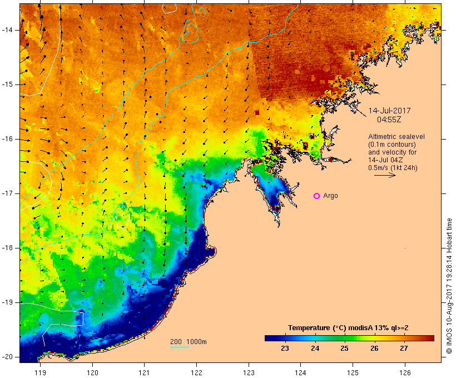
Task: Click the '-14' latitude axis label
Action: coord(7,30)
